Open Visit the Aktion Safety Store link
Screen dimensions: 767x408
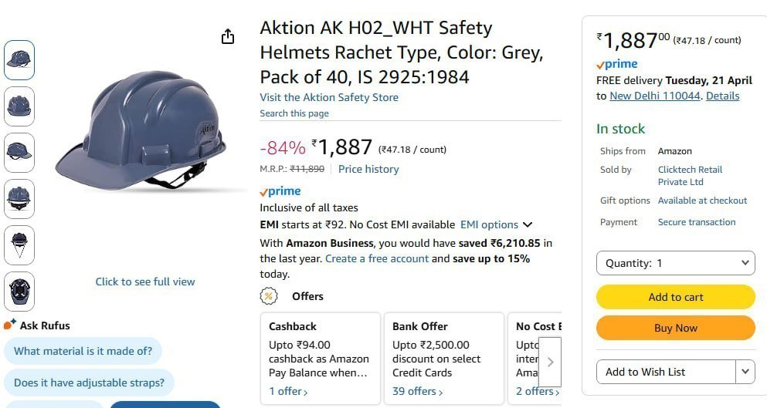click(x=329, y=97)
